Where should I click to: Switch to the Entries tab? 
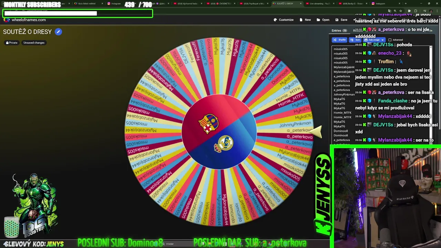click(339, 31)
